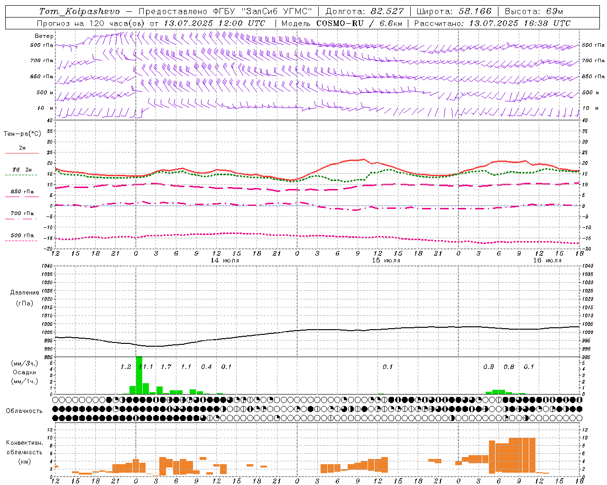This screenshot has width=607, height=485.
Task: Click the Td 2м legend label
Action: point(22,170)
